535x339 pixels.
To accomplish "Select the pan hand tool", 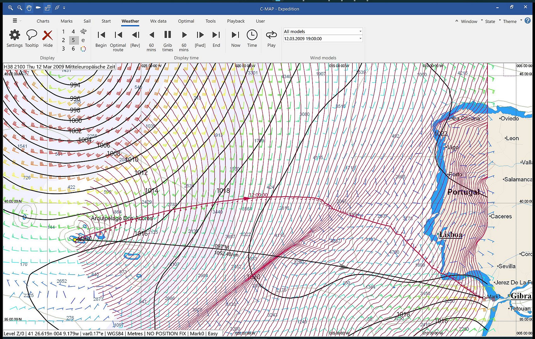I will (29, 8).
